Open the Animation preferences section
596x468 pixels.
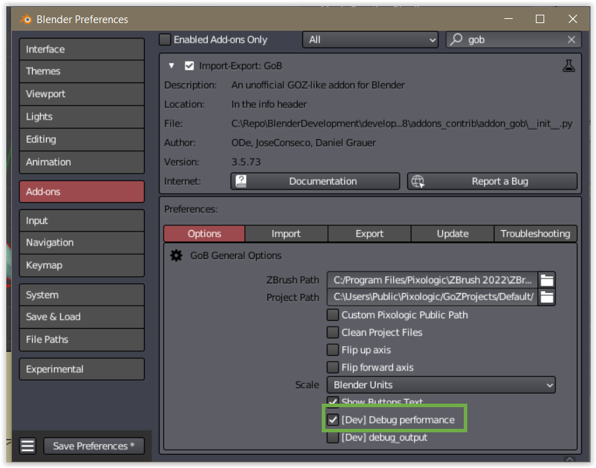pyautogui.click(x=82, y=162)
